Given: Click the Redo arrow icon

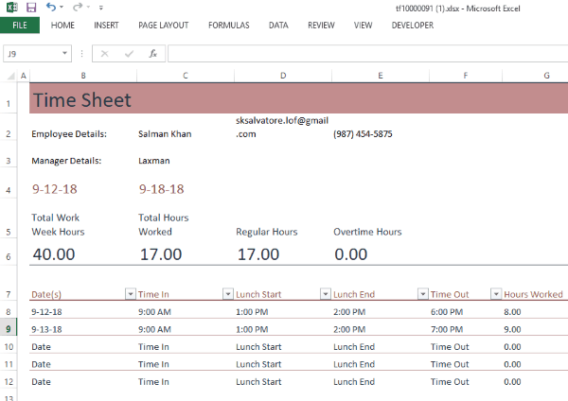Looking at the screenshot, I should coord(76,8).
